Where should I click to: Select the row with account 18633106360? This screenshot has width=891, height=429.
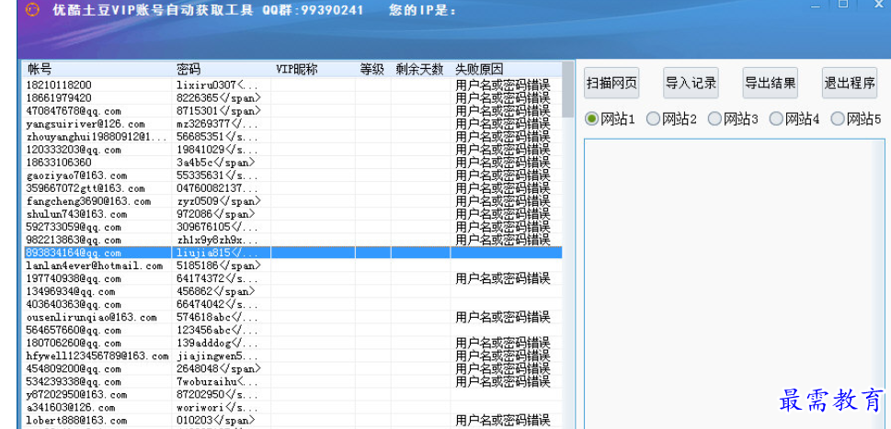pos(292,163)
